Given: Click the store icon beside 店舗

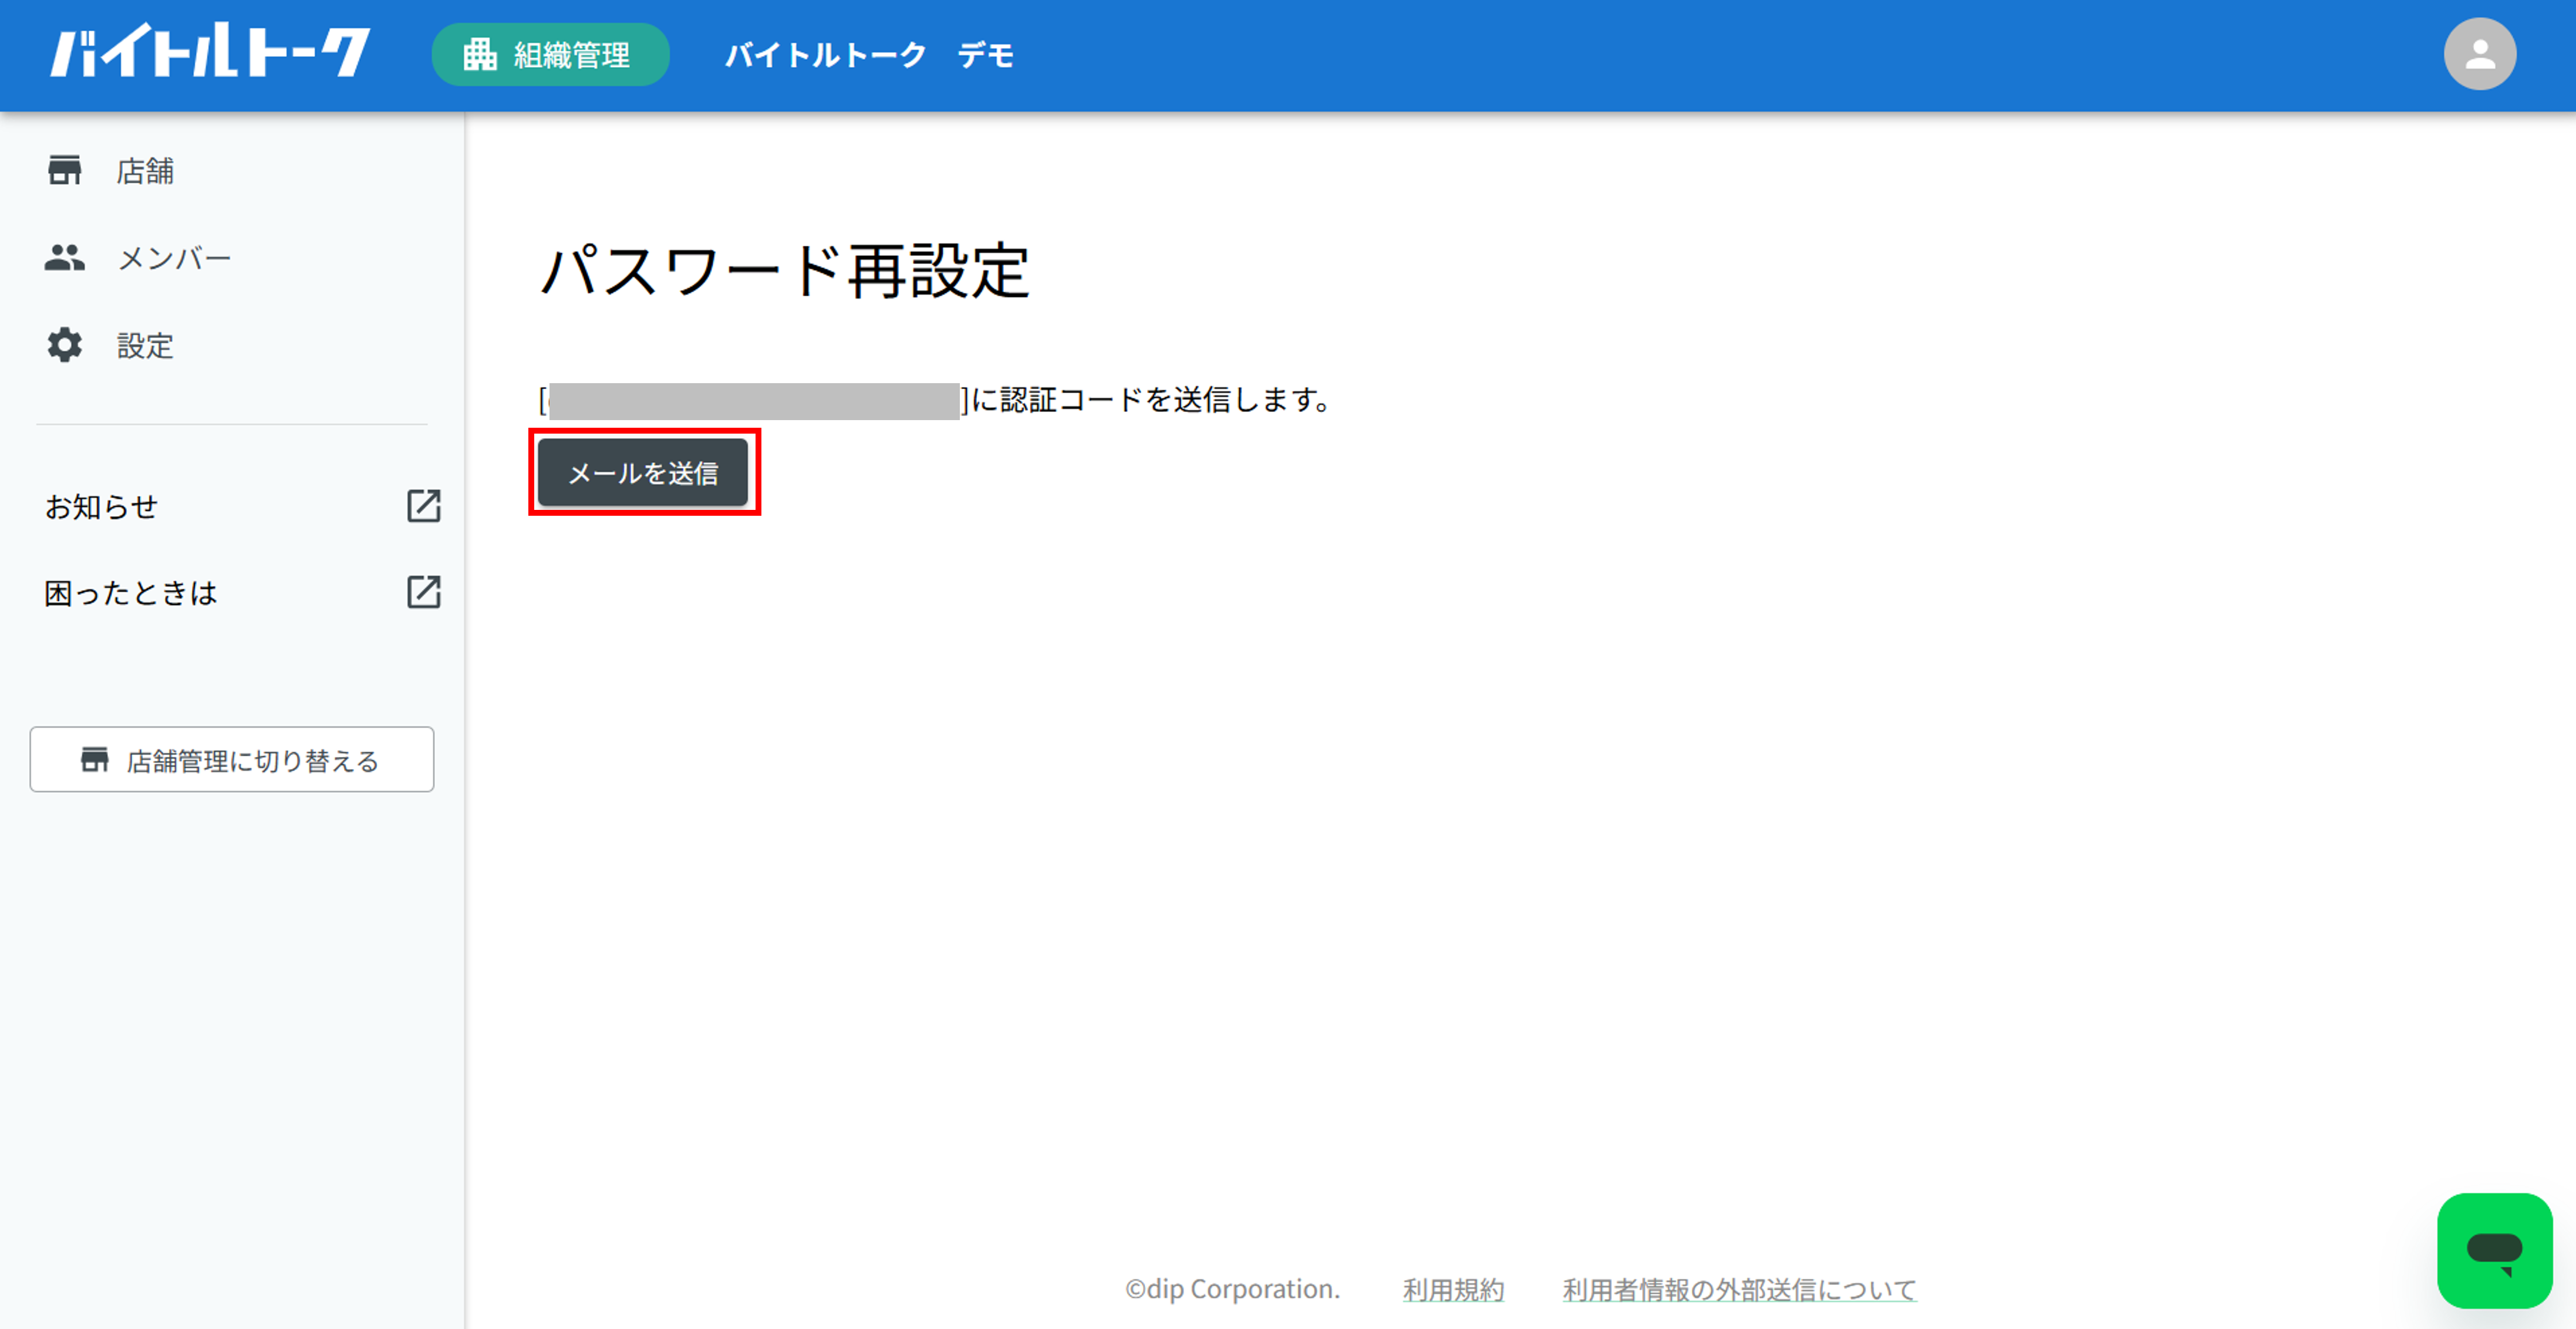Looking at the screenshot, I should tap(65, 171).
